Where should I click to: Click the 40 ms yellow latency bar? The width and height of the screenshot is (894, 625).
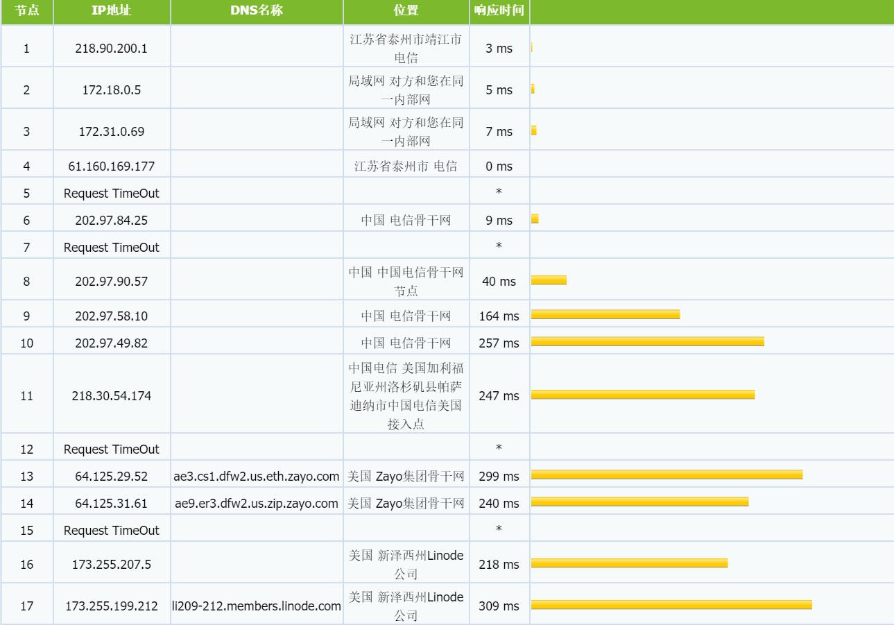(549, 280)
